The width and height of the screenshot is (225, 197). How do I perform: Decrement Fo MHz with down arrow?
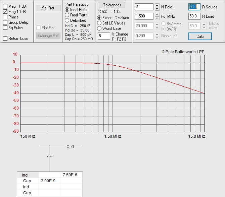click(157, 18)
